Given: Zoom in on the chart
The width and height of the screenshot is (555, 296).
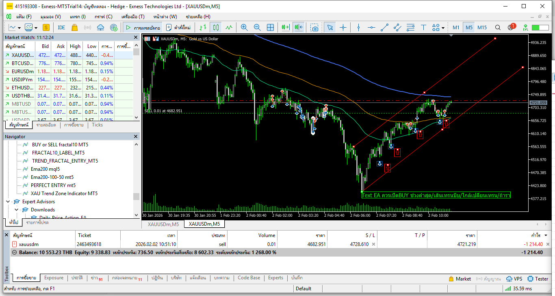Looking at the screenshot, I should click(x=244, y=27).
